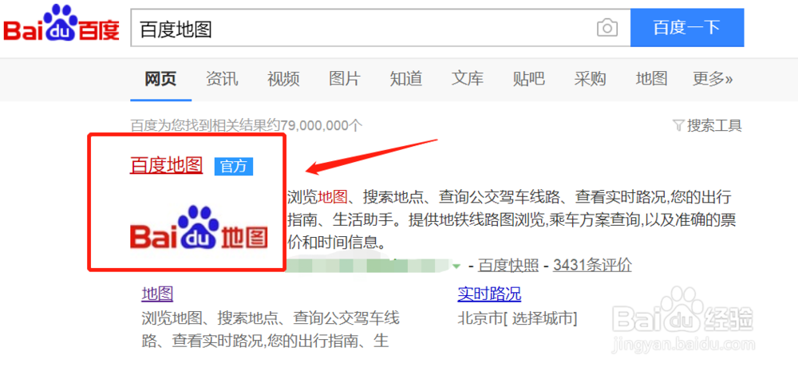Screen dimensions: 798x371
Task: Click 选择城市 under 实时路况
Action: click(542, 319)
